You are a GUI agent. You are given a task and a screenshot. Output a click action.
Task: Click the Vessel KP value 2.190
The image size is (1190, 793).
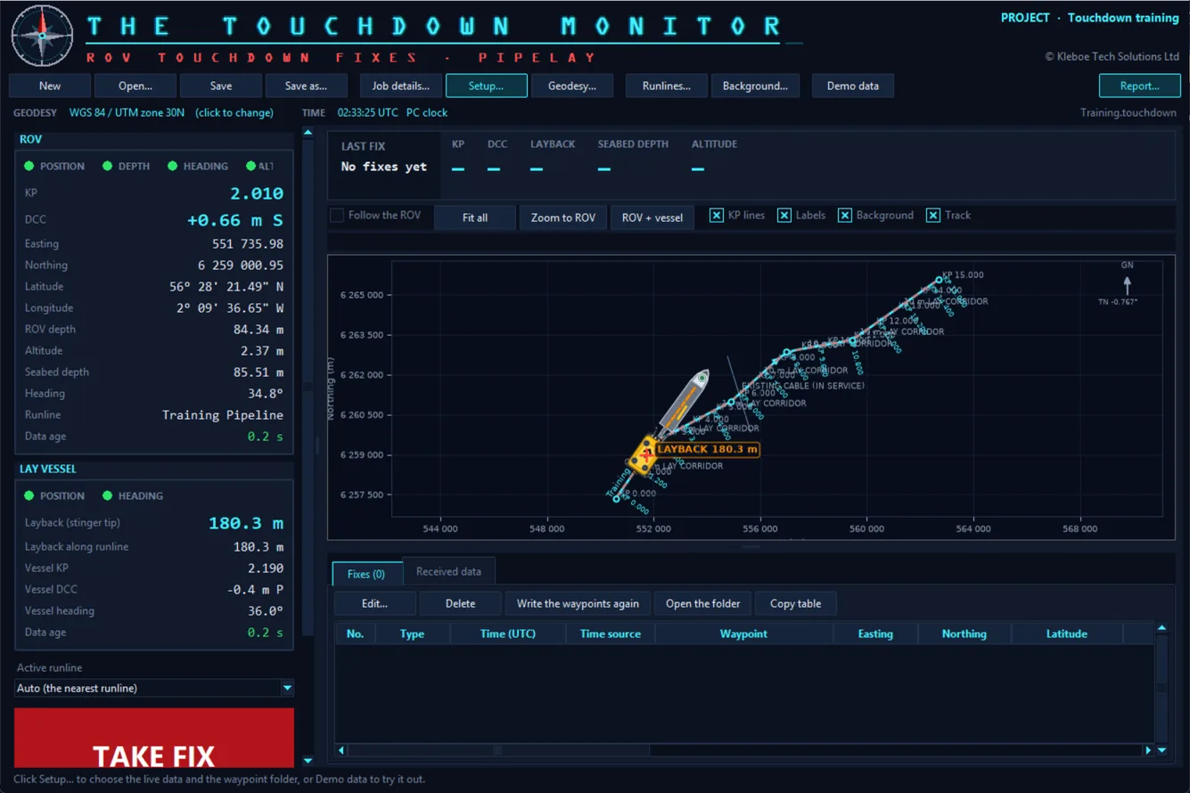click(x=266, y=568)
